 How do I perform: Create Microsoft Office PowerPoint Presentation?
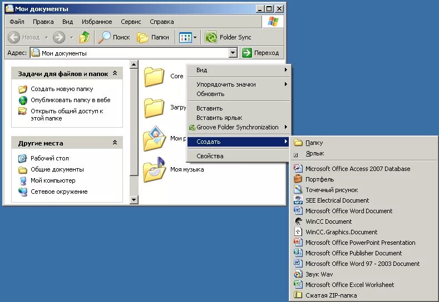click(x=364, y=243)
